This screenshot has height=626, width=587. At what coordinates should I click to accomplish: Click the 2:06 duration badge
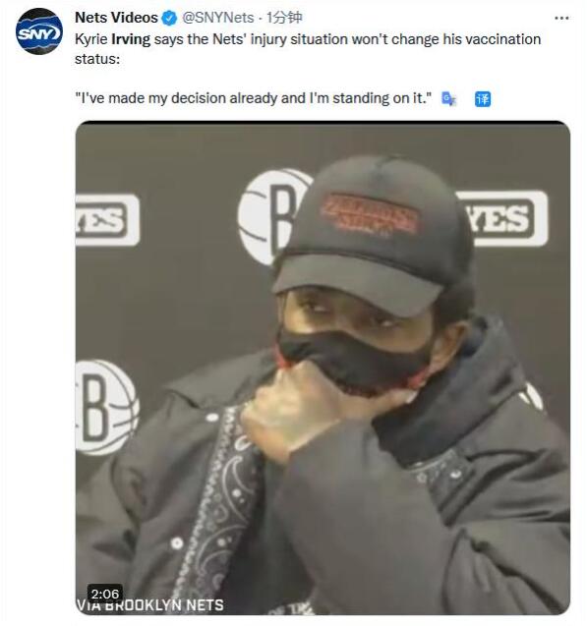[105, 594]
